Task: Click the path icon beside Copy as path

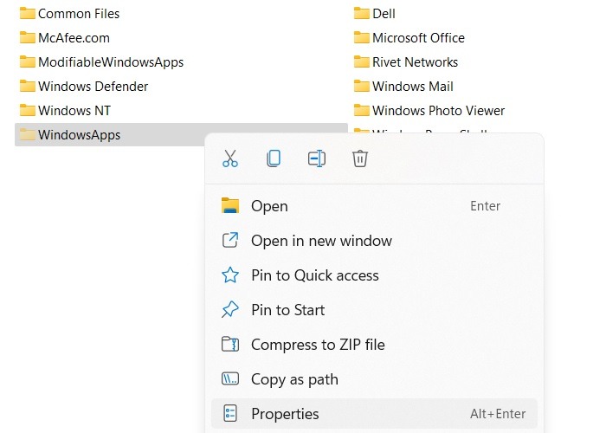Action: click(x=230, y=379)
